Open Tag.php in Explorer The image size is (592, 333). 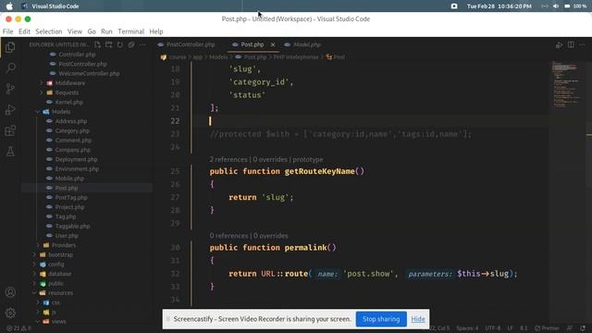coord(66,216)
